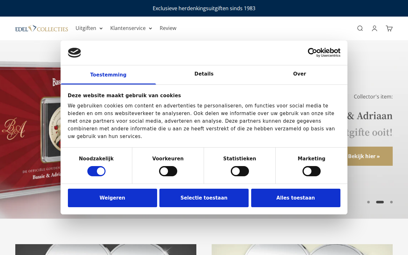Image resolution: width=408 pixels, height=255 pixels.
Task: Open the shopping cart icon
Action: (389, 28)
